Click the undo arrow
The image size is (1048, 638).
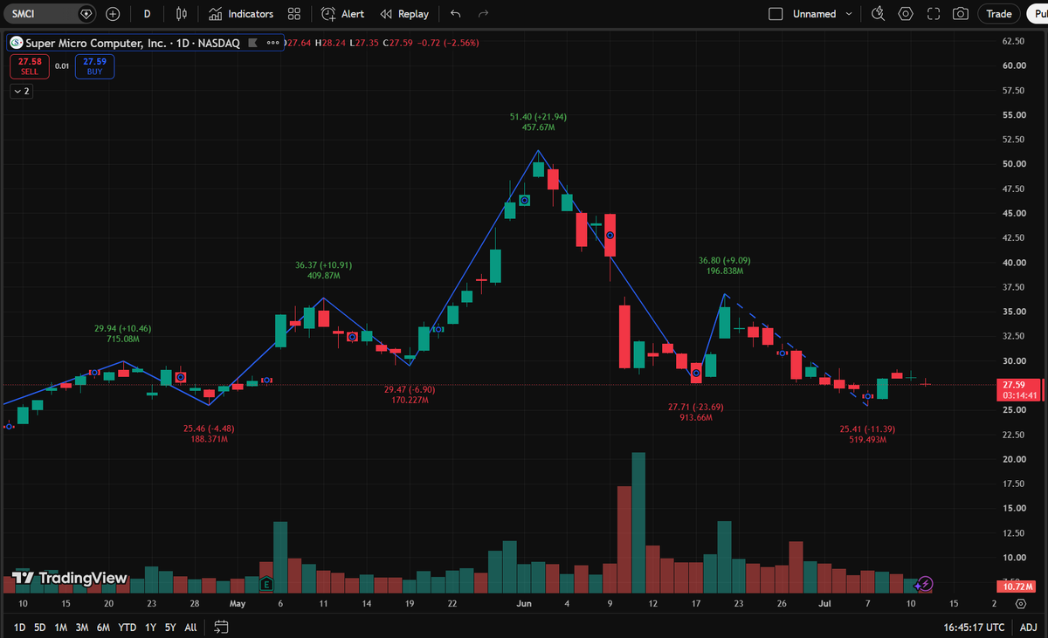click(x=455, y=14)
